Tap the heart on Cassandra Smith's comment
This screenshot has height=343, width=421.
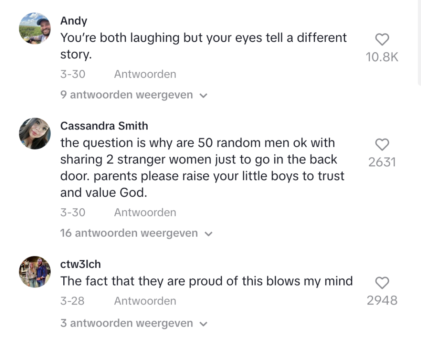[x=382, y=145]
